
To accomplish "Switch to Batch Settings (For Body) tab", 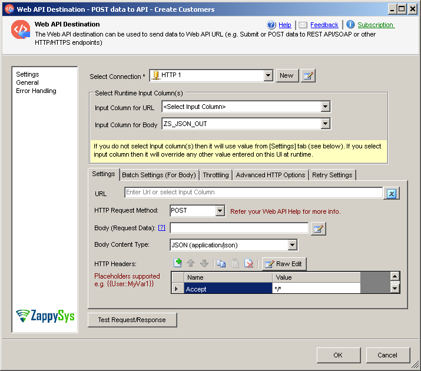I will (x=159, y=175).
